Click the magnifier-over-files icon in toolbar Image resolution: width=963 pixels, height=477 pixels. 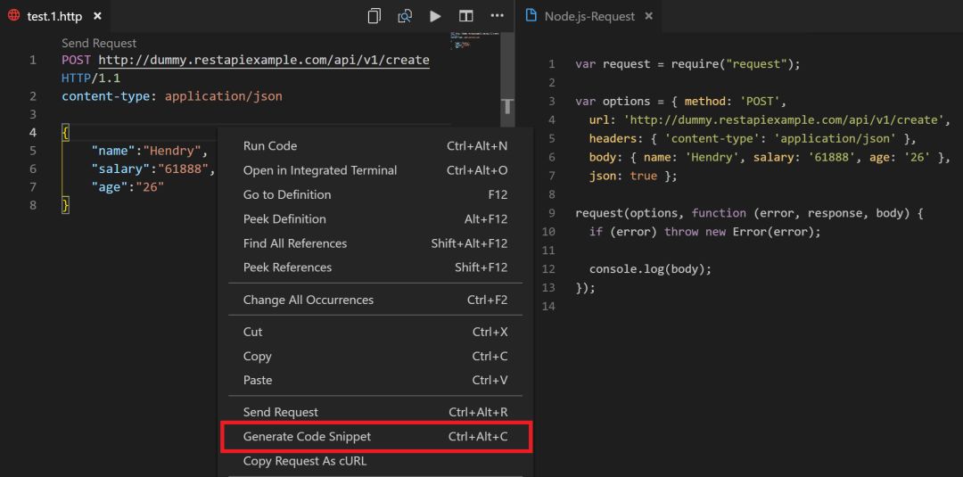[405, 16]
